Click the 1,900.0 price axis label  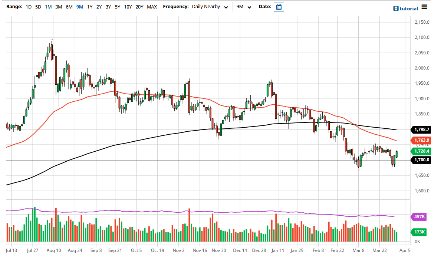point(422,99)
